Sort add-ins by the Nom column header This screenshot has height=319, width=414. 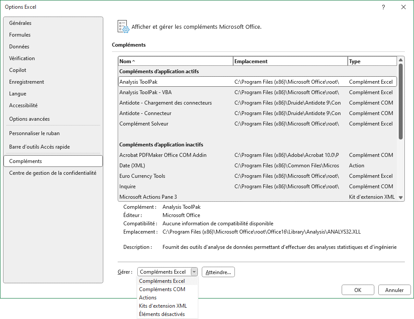coord(176,61)
